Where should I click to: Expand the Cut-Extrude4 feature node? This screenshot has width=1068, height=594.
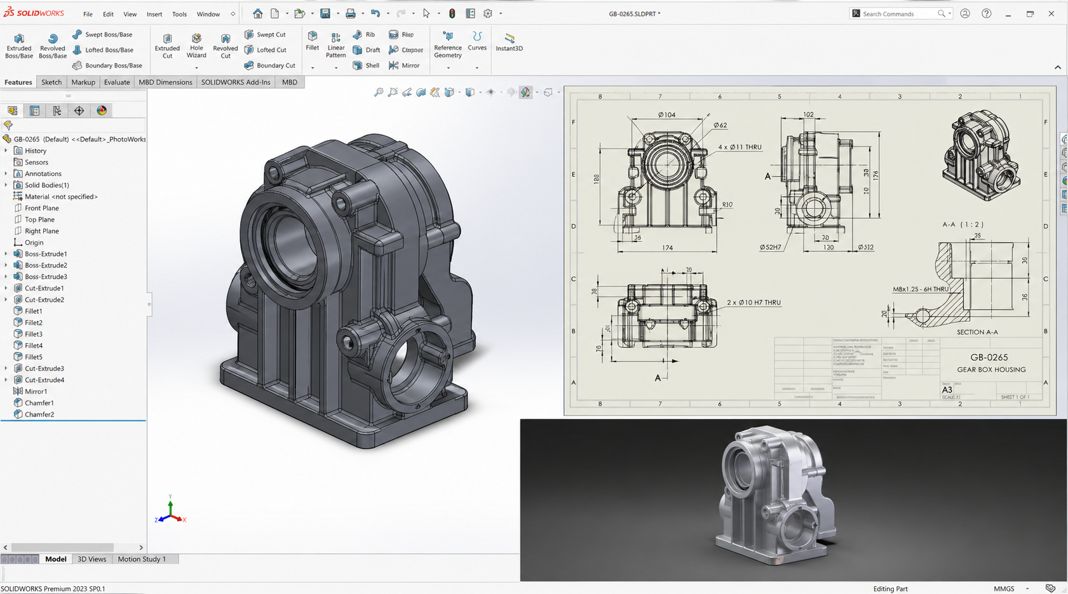click(x=6, y=380)
